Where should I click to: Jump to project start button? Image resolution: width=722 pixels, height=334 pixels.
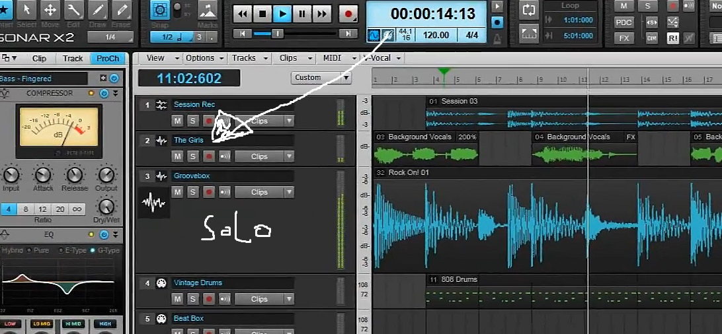tap(242, 34)
